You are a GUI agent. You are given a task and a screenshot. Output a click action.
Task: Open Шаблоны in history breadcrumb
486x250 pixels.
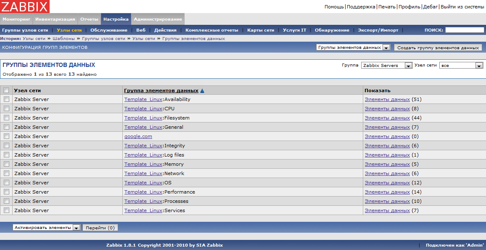63,38
